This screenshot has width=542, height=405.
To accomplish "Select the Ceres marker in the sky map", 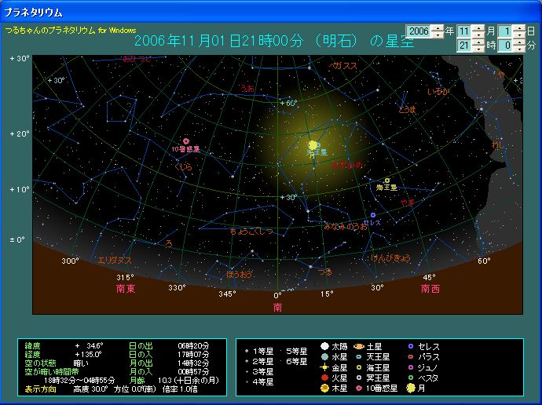I will (373, 215).
